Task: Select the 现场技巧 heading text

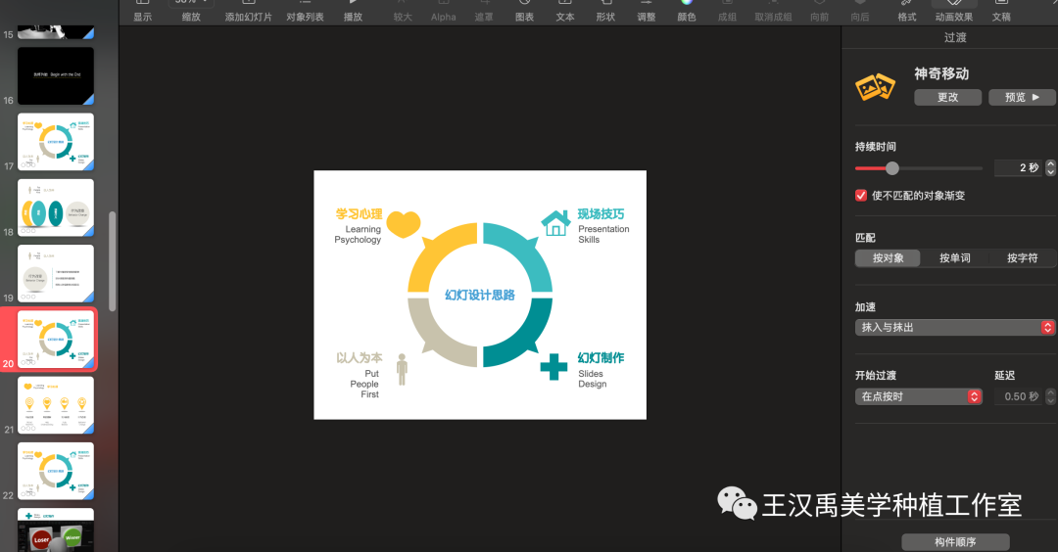Action: (x=601, y=213)
